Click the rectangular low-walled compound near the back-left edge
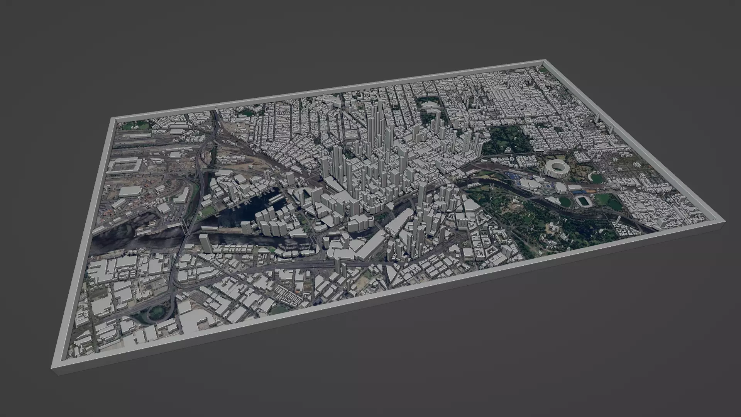The width and height of the screenshot is (741, 417). click(123, 166)
